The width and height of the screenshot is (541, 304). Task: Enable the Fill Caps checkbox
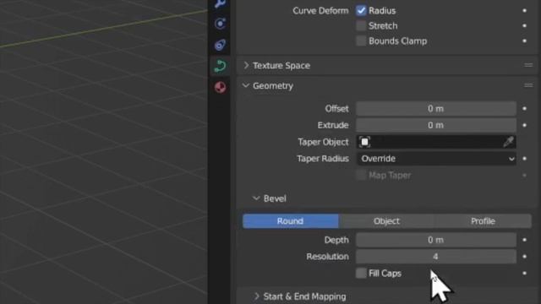pos(361,274)
